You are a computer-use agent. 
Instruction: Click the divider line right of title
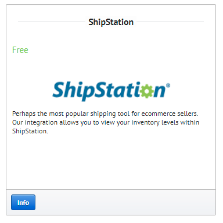pos(170,22)
